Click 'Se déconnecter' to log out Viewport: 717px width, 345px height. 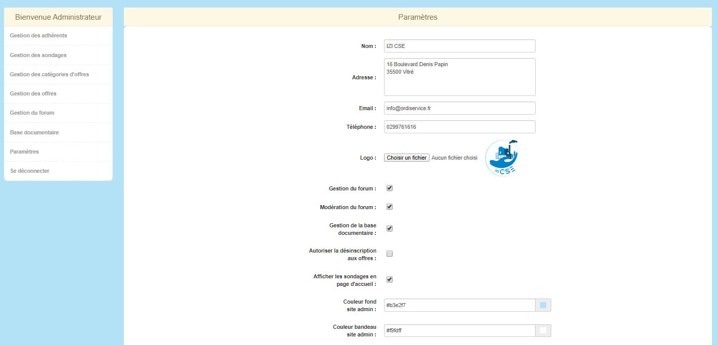(30, 171)
